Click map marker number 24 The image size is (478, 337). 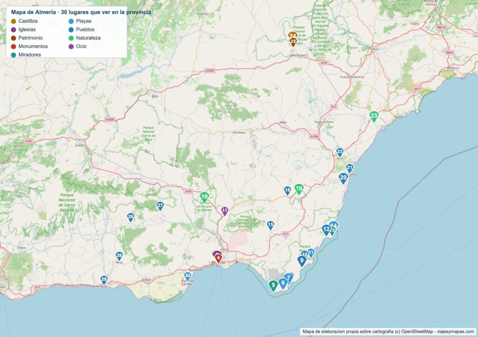[x=292, y=35]
